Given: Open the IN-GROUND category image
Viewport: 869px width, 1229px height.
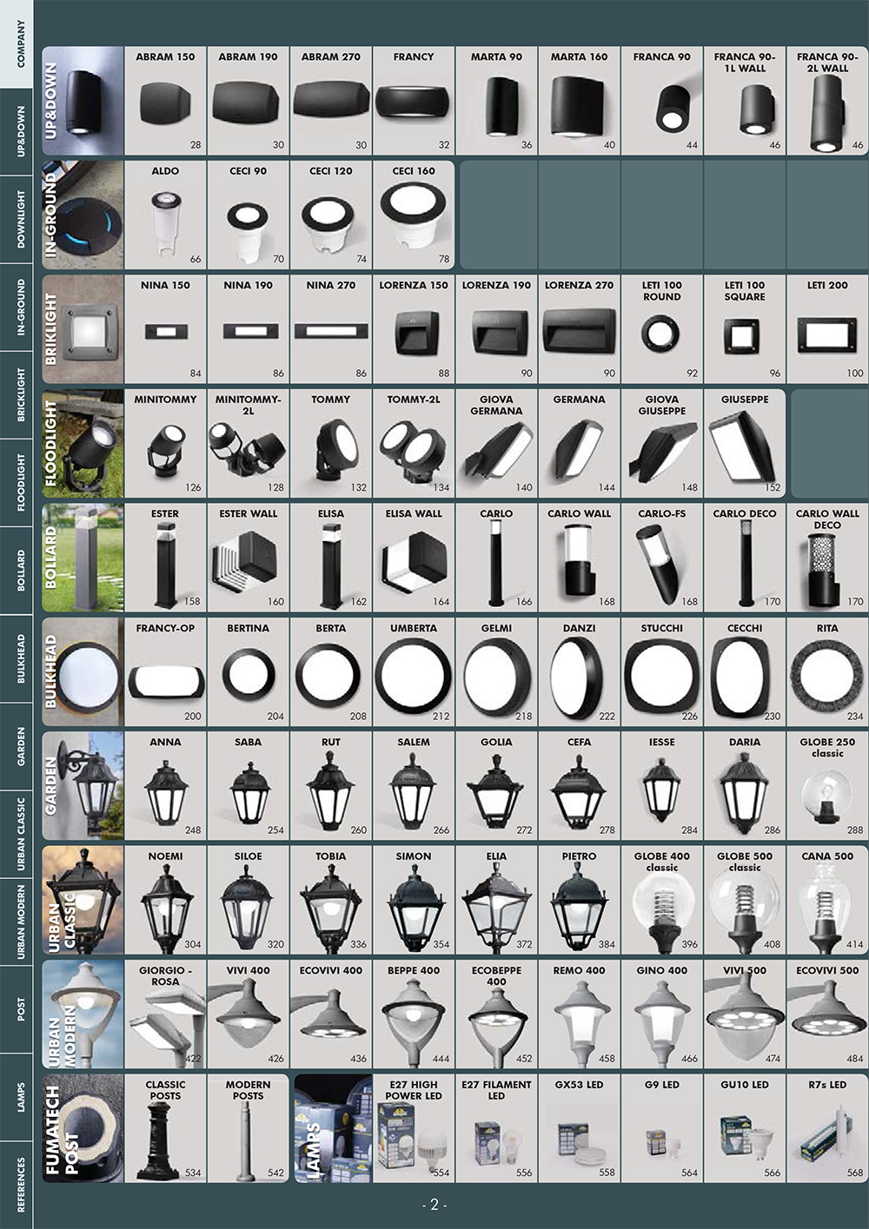Looking at the screenshot, I should (x=83, y=215).
